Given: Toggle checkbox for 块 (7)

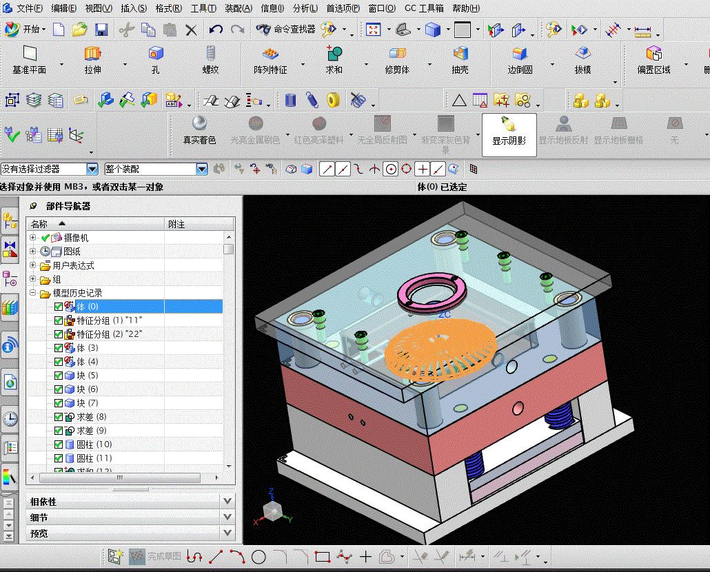Looking at the screenshot, I should (59, 403).
